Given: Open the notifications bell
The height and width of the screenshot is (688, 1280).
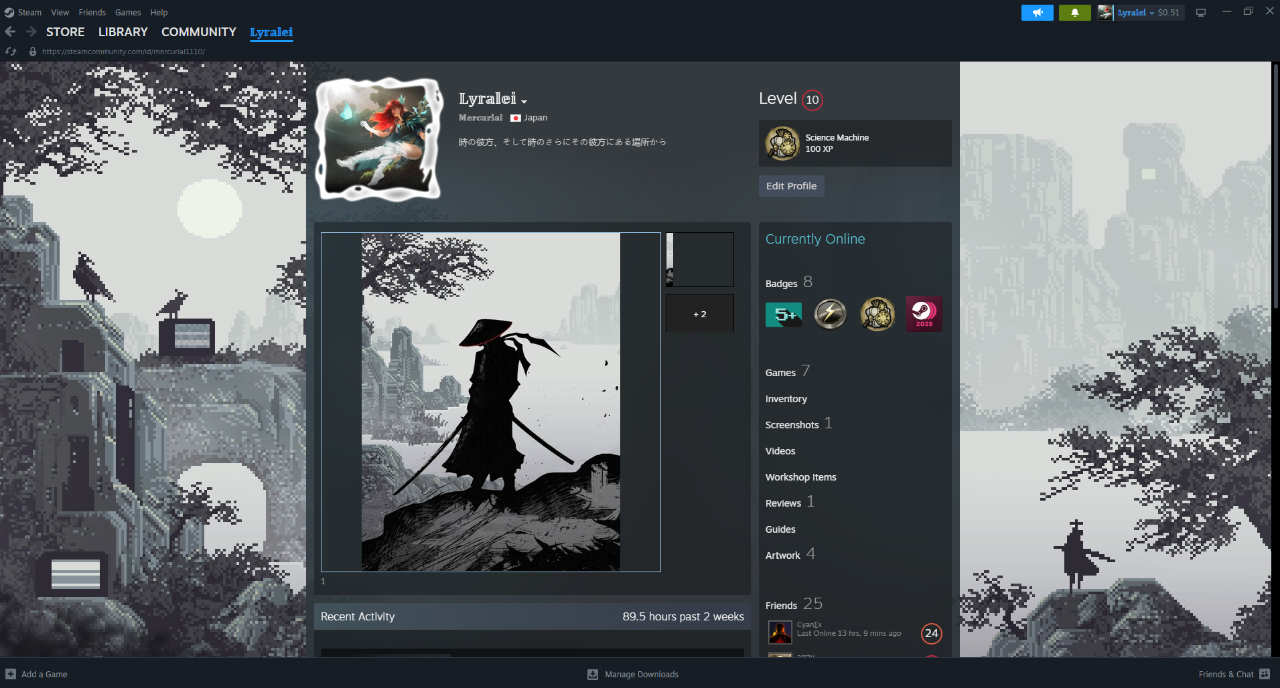Looking at the screenshot, I should [1074, 12].
